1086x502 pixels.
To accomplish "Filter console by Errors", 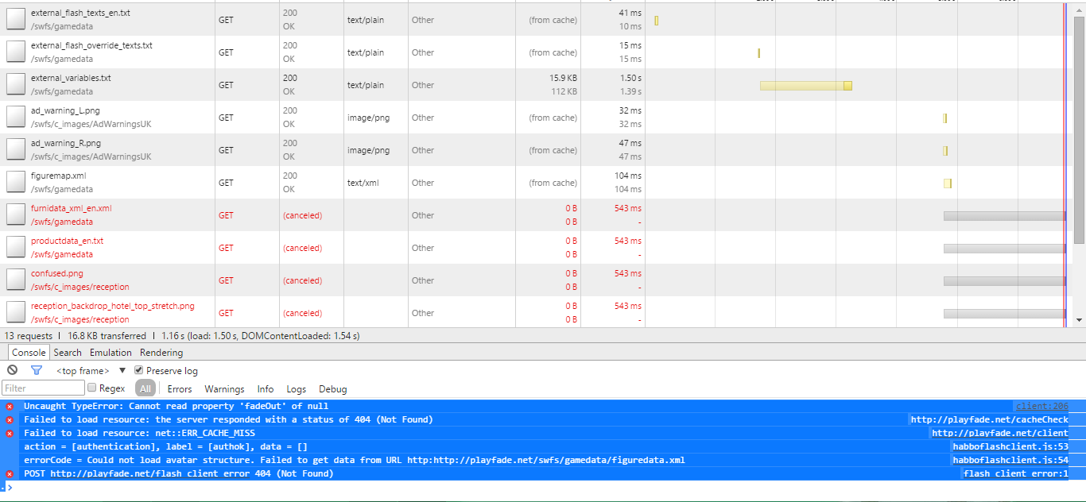I will (179, 389).
